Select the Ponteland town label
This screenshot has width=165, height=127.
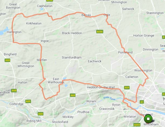click(x=125, y=52)
